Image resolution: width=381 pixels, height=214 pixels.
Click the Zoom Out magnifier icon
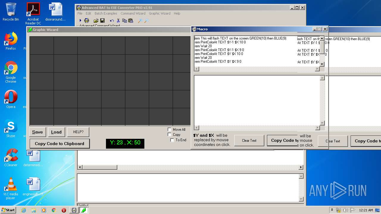tap(146, 21)
